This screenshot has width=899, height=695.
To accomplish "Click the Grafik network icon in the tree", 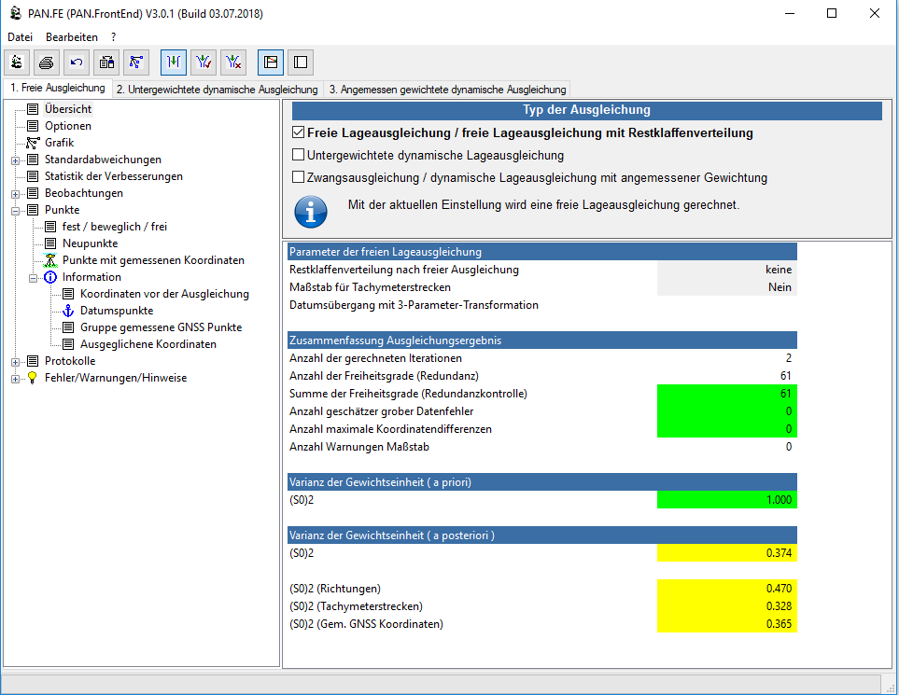I will click(34, 143).
